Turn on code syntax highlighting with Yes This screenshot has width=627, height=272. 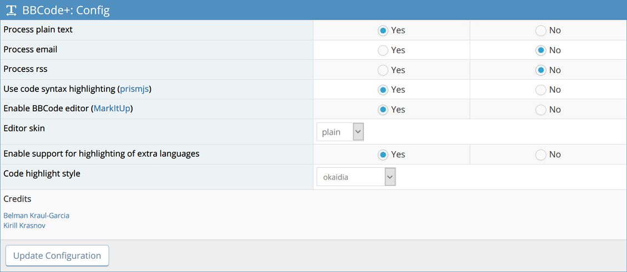pyautogui.click(x=383, y=90)
